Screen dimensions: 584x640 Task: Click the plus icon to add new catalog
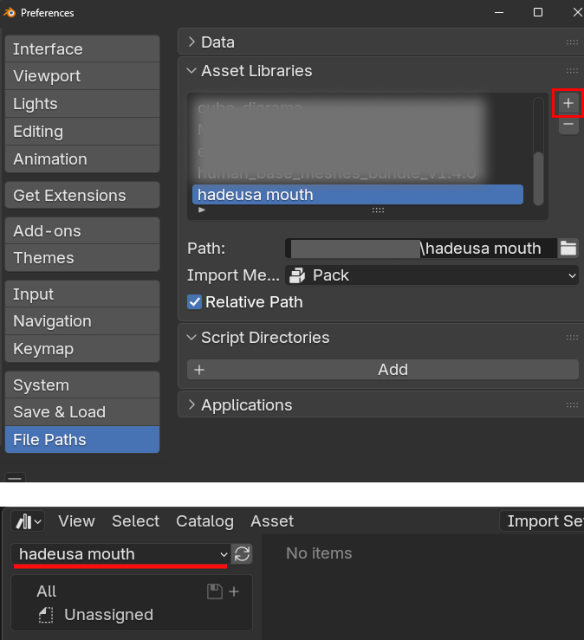pyautogui.click(x=234, y=592)
